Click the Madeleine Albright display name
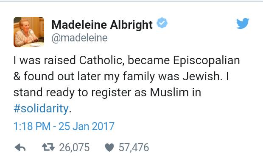263x158 pixels. [x=102, y=25]
